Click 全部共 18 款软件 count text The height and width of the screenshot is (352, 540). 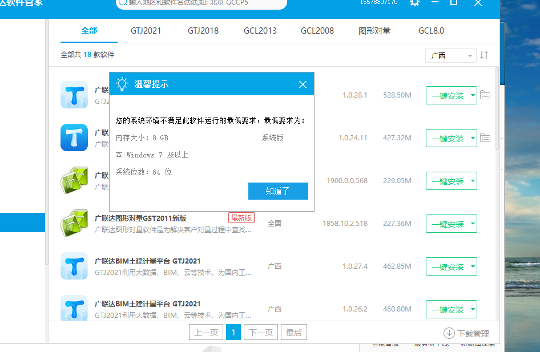click(87, 54)
